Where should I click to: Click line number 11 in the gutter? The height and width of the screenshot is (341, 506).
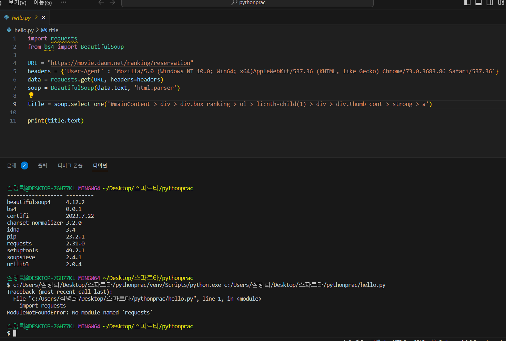pyautogui.click(x=13, y=121)
